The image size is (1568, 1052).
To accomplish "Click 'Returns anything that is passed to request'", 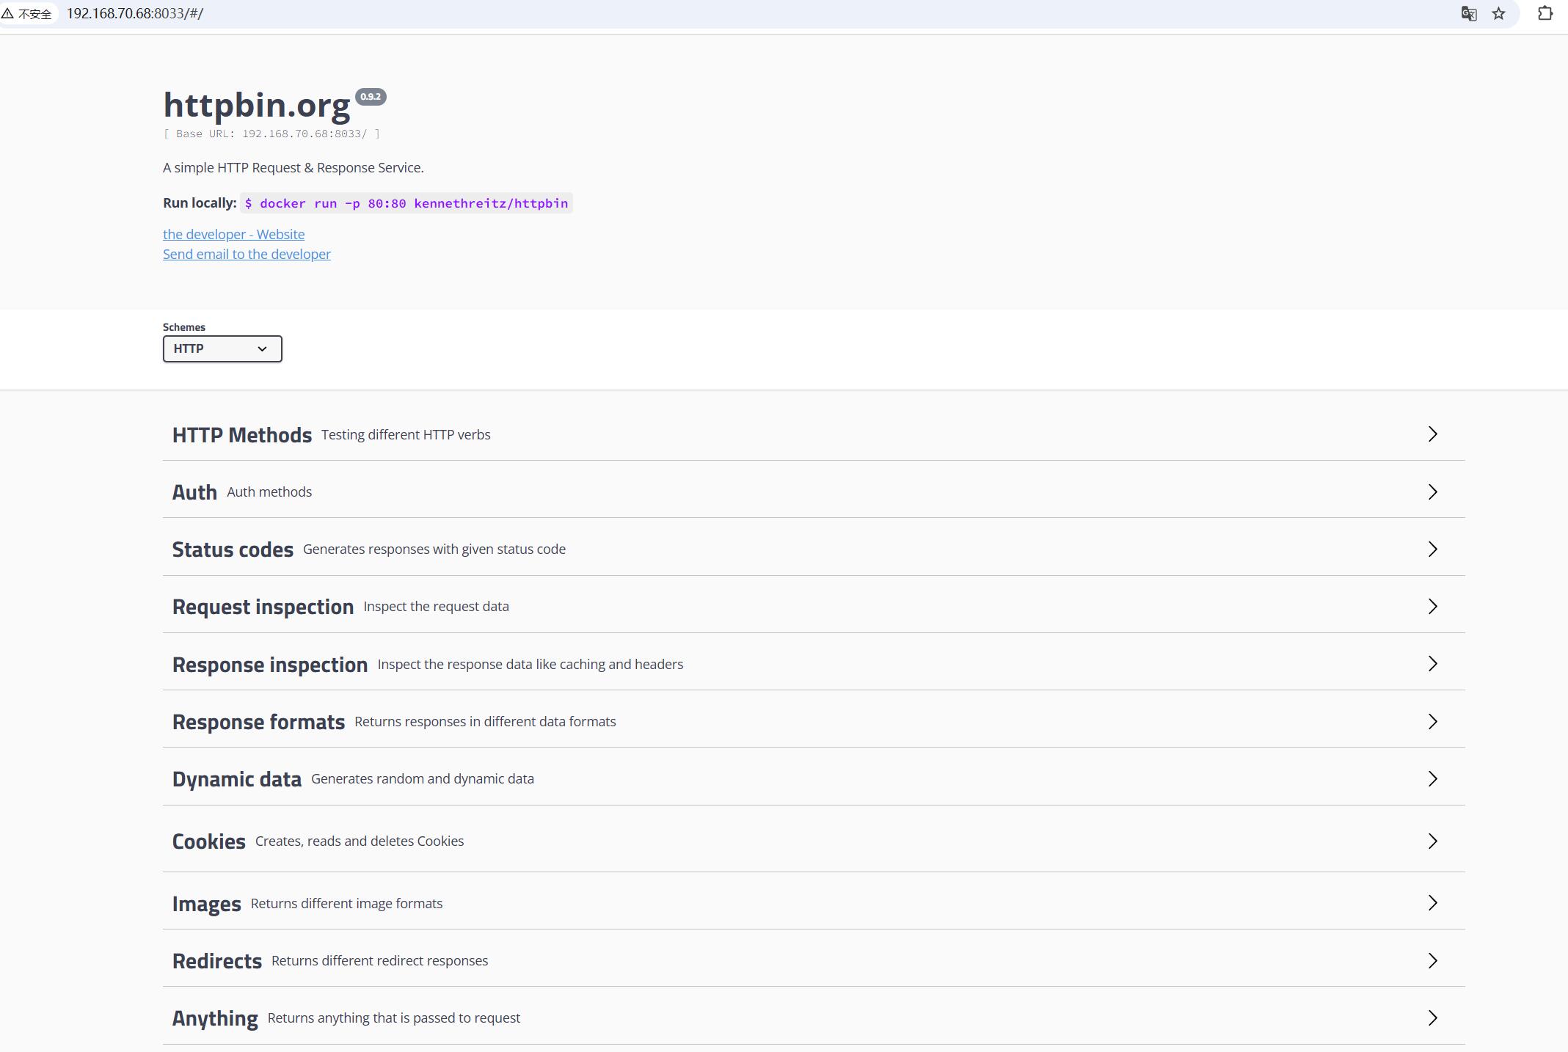I will [394, 1018].
